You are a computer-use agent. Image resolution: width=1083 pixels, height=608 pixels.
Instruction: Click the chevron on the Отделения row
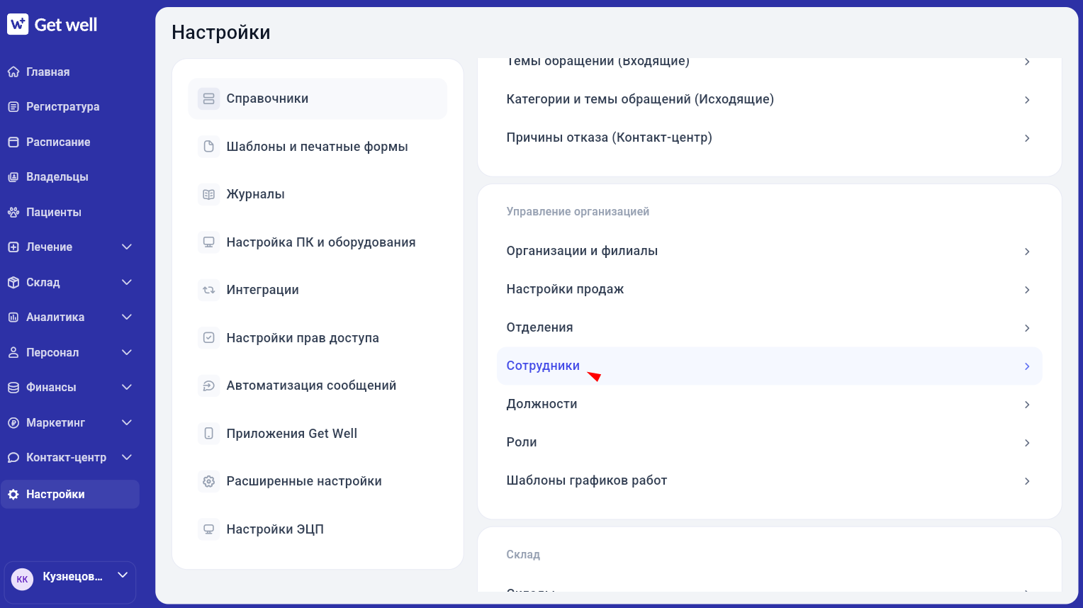point(1027,328)
